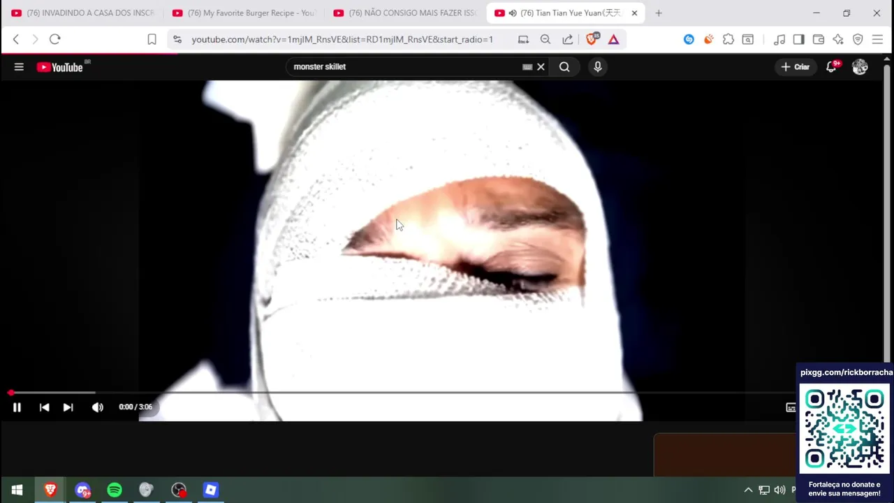Screen dimensions: 894x503
Task: Open the tab search extension icon
Action: (748, 40)
